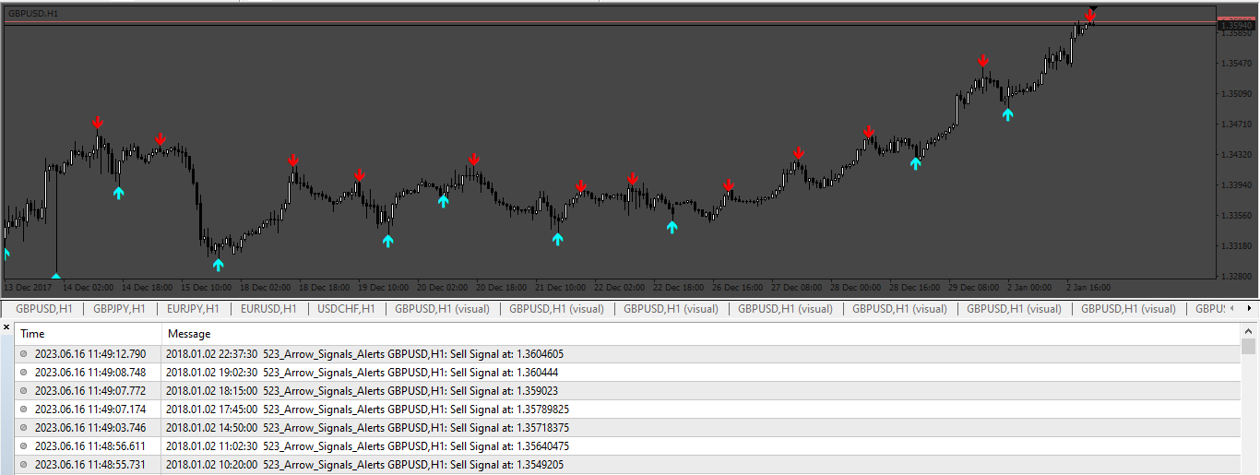Click the info icon of the 11:49:07.174 row
The image size is (1260, 475).
point(24,410)
